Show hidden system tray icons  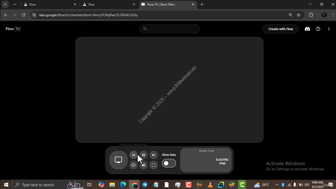tap(277, 185)
